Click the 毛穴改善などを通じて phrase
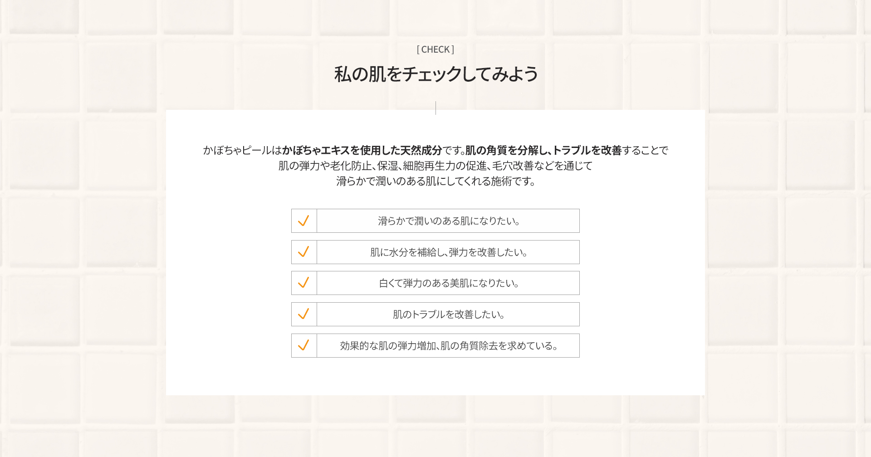871x457 pixels. (542, 166)
